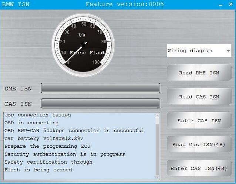Screen dimensions: 236x184
Task: Select the 'Flash is being erased' log line
Action: pyautogui.click(x=38, y=170)
